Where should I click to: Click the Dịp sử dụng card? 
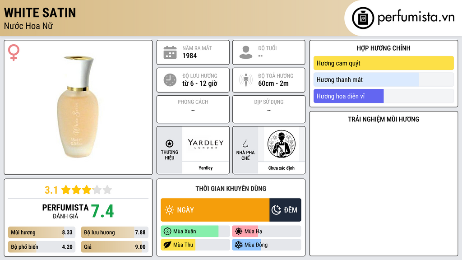(269, 109)
